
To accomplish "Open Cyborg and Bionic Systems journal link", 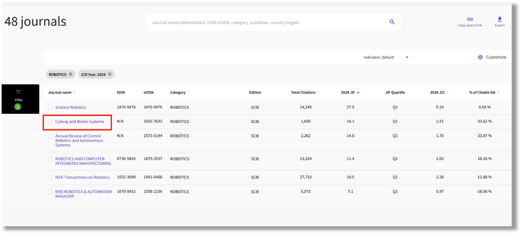I will coord(80,122).
